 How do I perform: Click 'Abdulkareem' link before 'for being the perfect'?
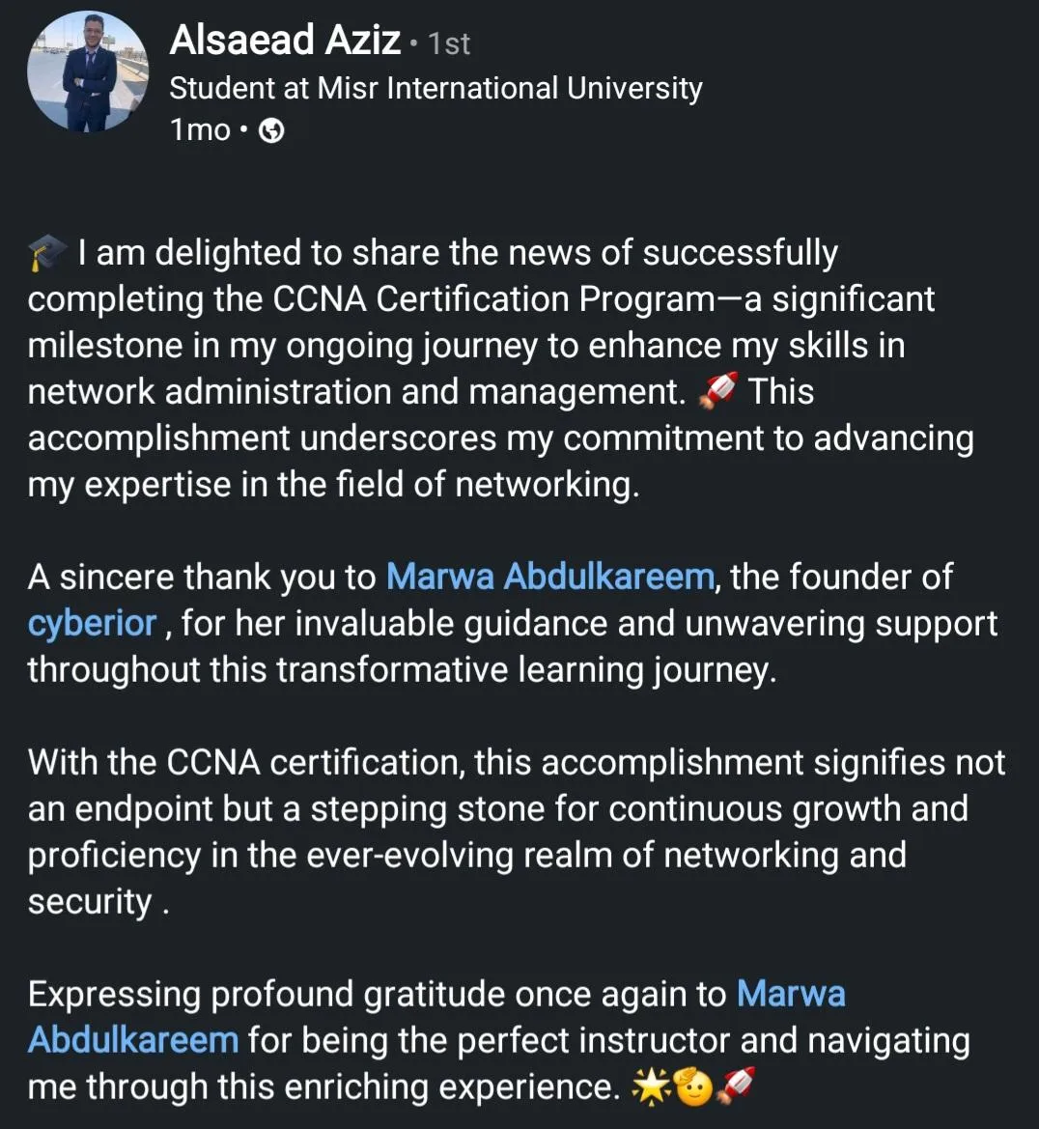pos(133,1040)
